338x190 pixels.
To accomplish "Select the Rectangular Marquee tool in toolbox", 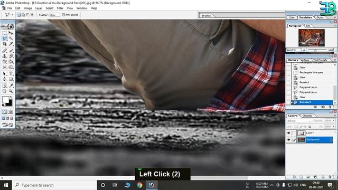I will 5,33.
